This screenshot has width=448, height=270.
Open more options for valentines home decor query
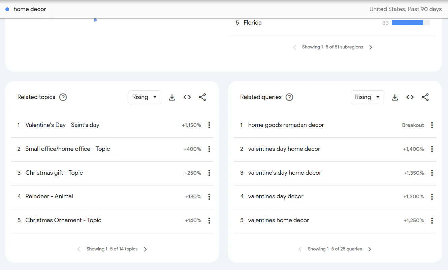[432, 221]
